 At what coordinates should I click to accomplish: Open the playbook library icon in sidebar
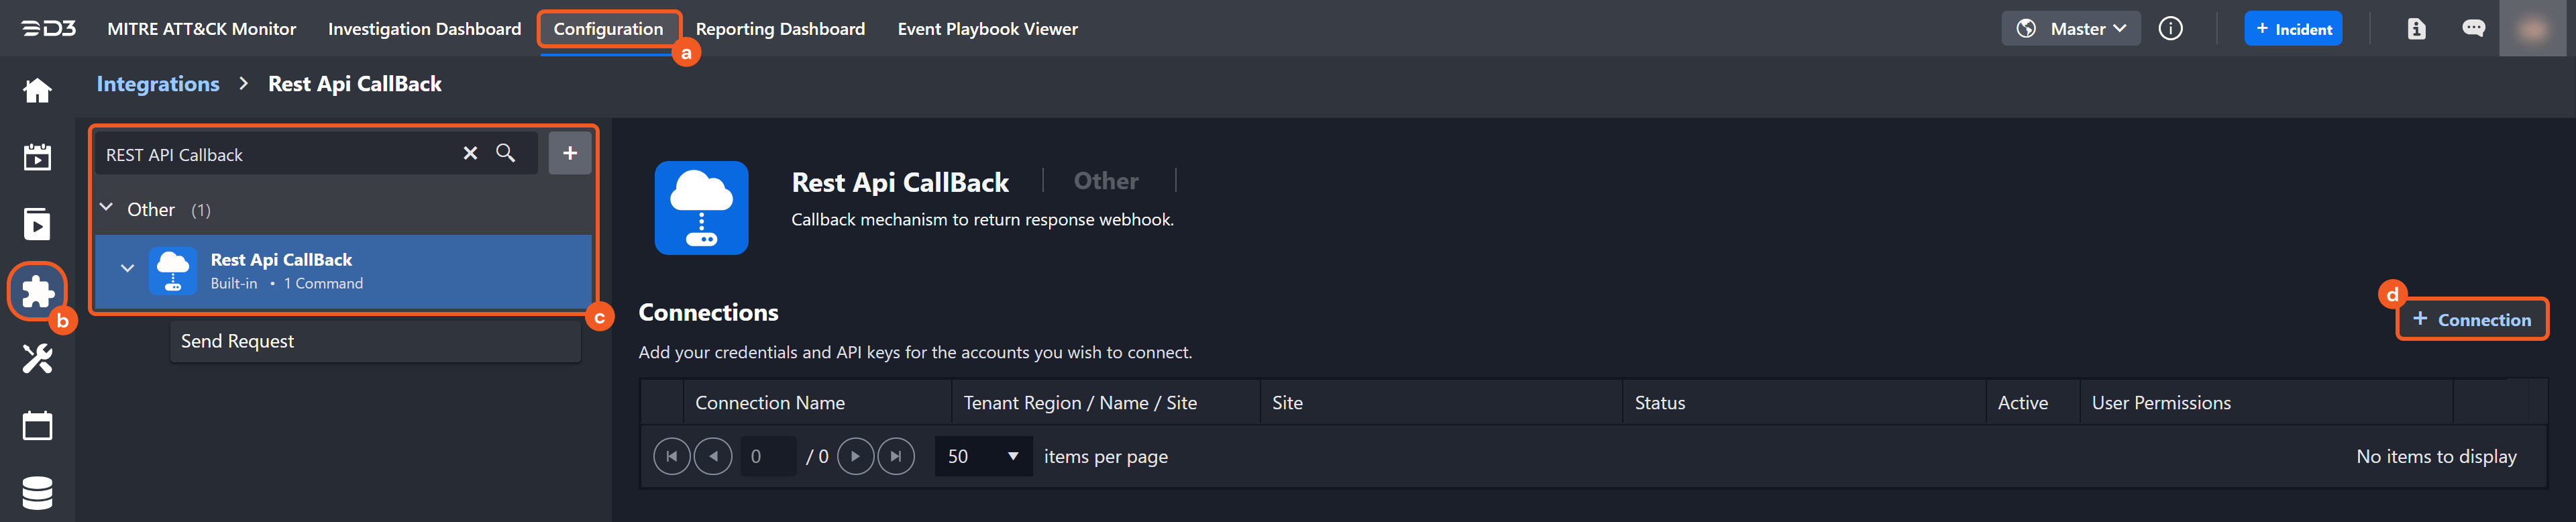pyautogui.click(x=36, y=224)
